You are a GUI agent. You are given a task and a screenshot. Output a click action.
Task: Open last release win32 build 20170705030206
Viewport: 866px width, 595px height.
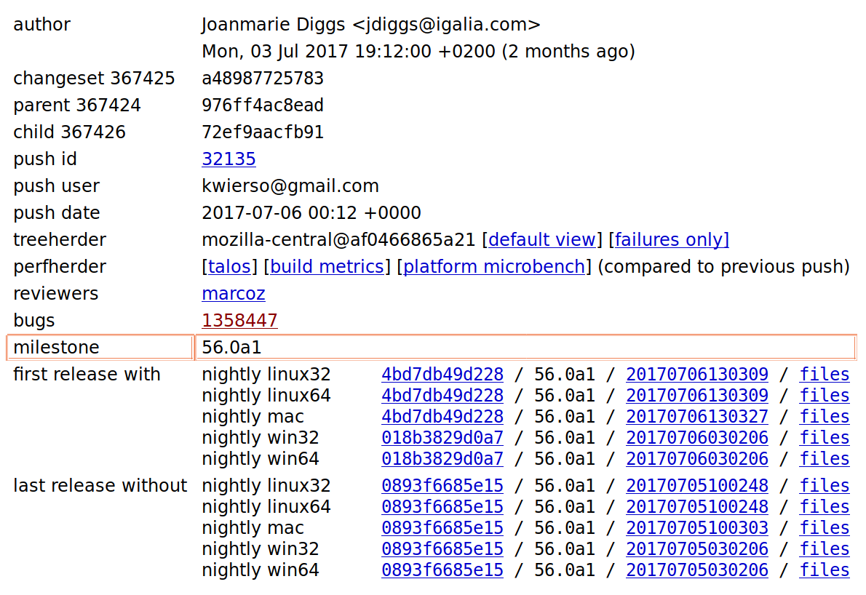[697, 549]
